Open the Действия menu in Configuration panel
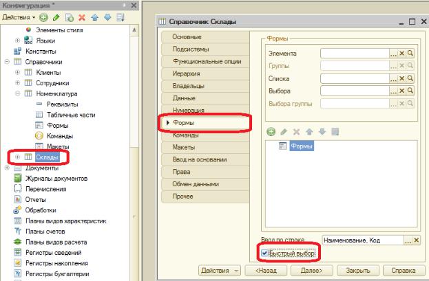 point(19,17)
